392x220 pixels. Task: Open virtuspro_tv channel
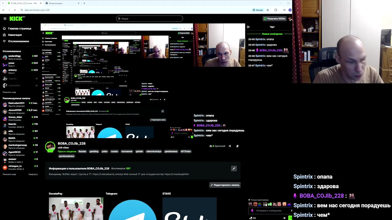[20, 167]
